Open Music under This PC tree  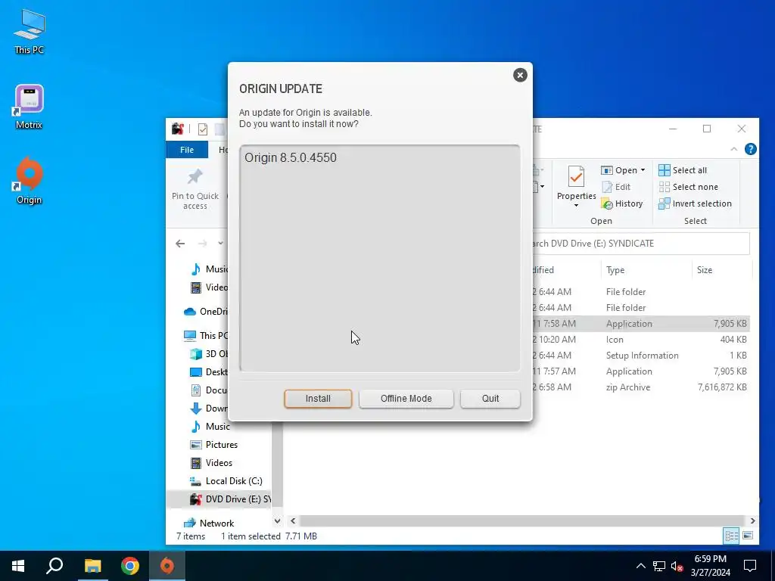pos(210,427)
